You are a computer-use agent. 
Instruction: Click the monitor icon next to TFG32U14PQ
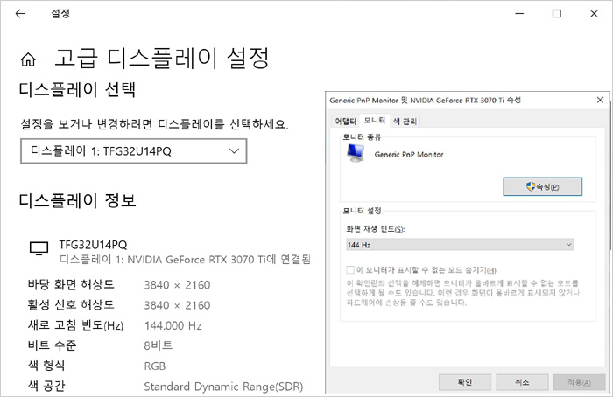click(x=39, y=249)
